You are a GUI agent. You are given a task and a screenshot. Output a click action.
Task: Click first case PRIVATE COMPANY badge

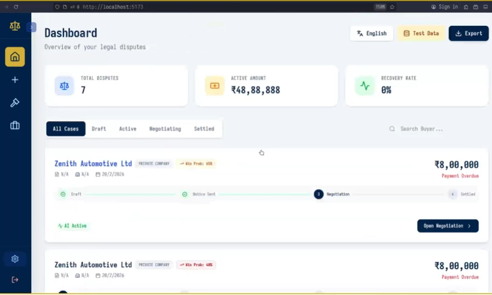tap(154, 163)
